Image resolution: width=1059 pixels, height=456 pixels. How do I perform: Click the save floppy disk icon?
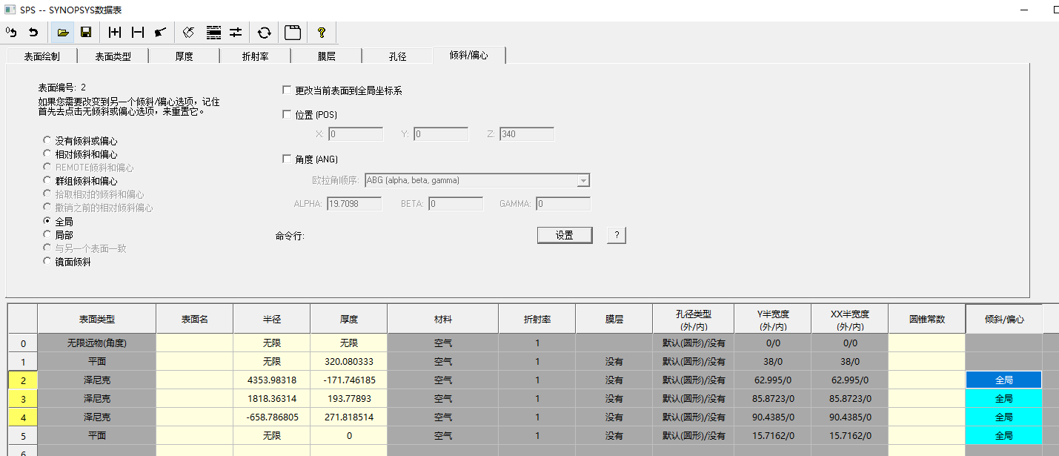86,33
